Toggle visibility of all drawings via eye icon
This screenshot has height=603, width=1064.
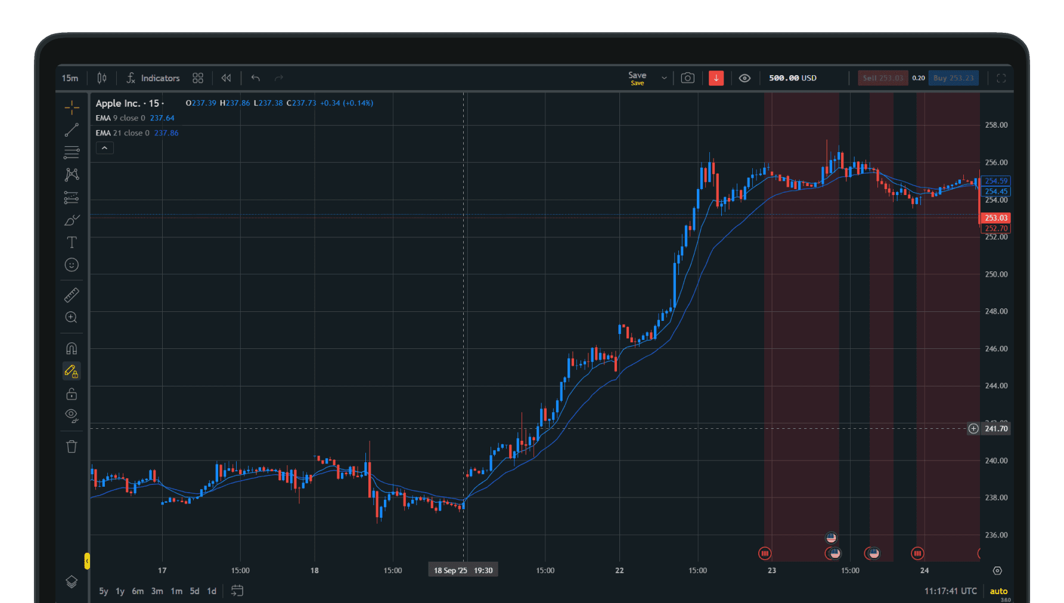coord(72,416)
